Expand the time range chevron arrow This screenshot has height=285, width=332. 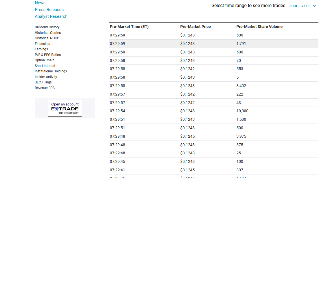coord(315,6)
